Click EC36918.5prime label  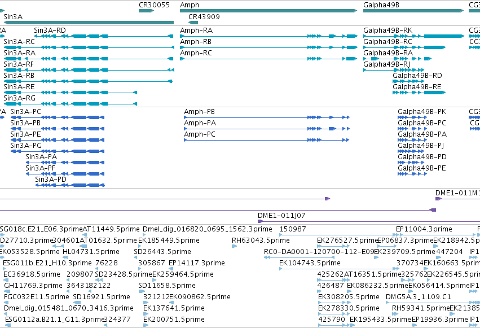coord(32,275)
